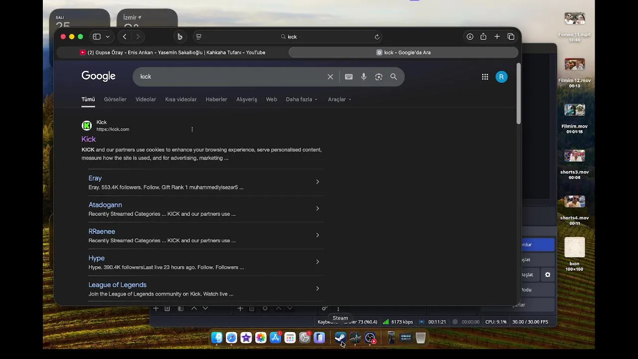Click the Safari page vertical scrollbar
Screen dimensions: 638x359
518,94
